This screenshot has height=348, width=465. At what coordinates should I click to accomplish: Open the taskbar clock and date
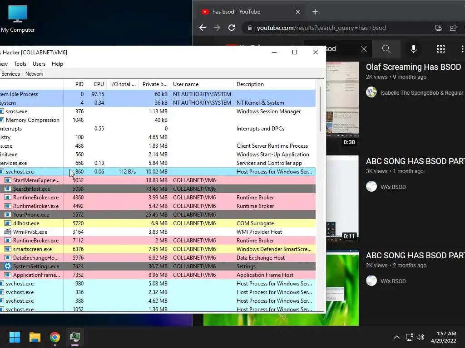444,337
